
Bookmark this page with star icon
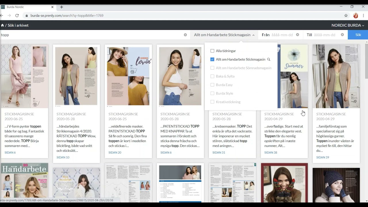[x=346, y=16]
